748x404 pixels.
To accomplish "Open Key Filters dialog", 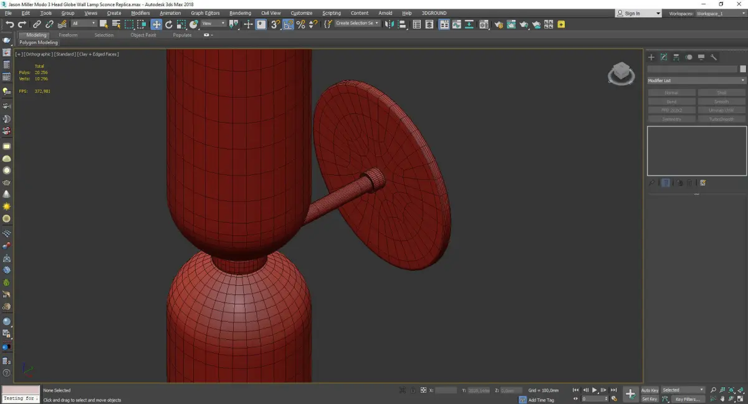I will click(687, 399).
